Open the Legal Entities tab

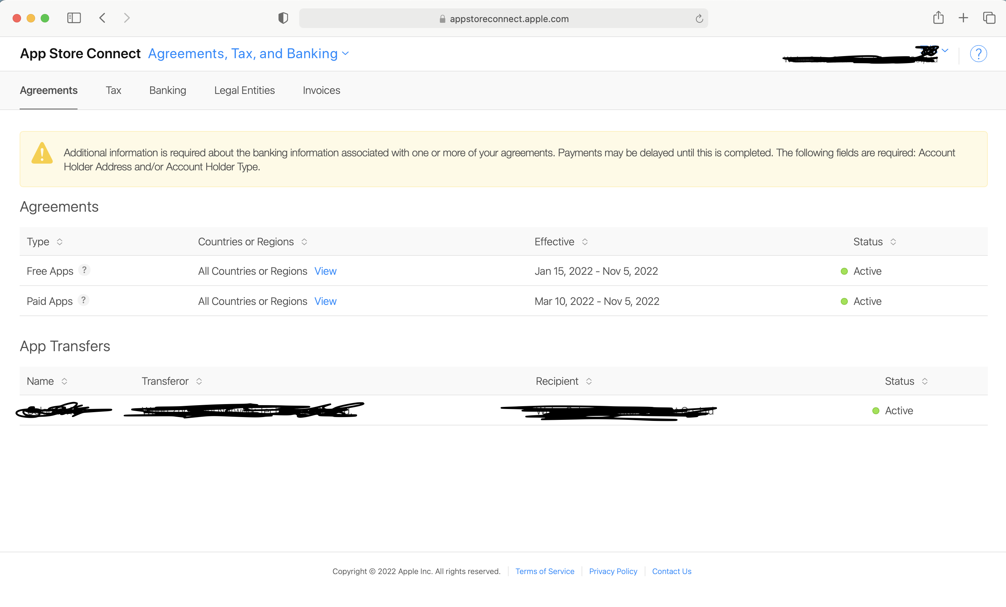244,90
